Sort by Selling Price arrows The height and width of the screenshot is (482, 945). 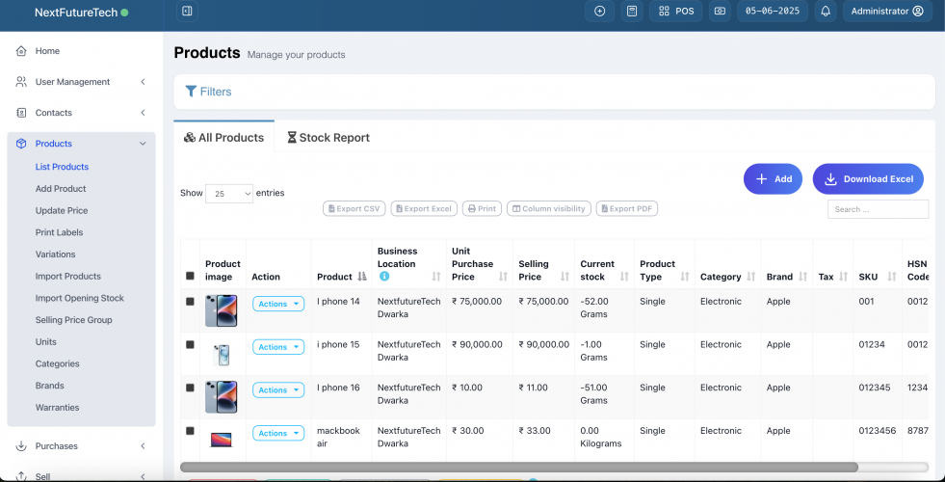click(x=564, y=277)
